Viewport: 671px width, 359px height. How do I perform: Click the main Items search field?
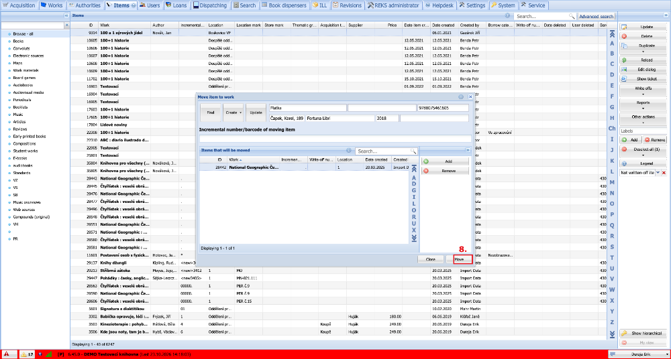tap(541, 16)
